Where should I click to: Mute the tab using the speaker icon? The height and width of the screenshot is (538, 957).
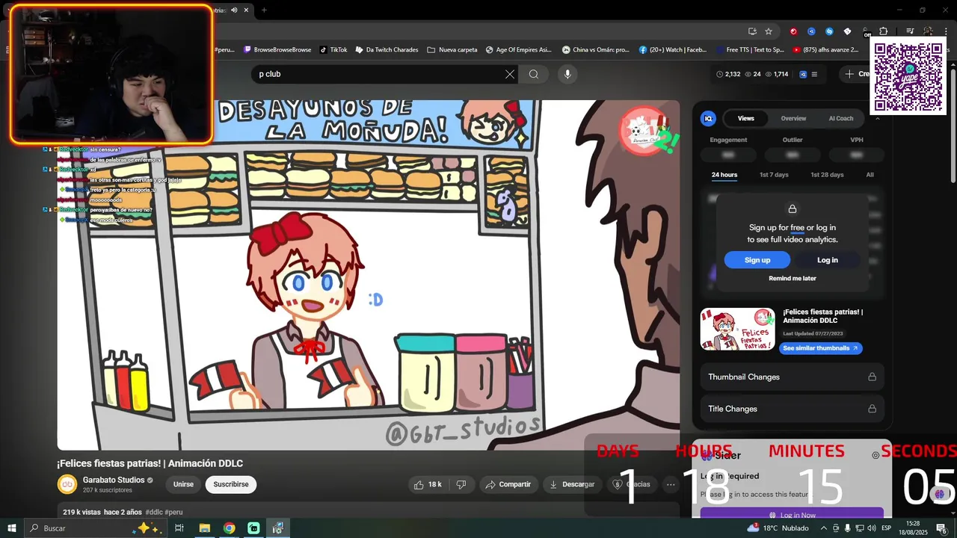coord(235,10)
